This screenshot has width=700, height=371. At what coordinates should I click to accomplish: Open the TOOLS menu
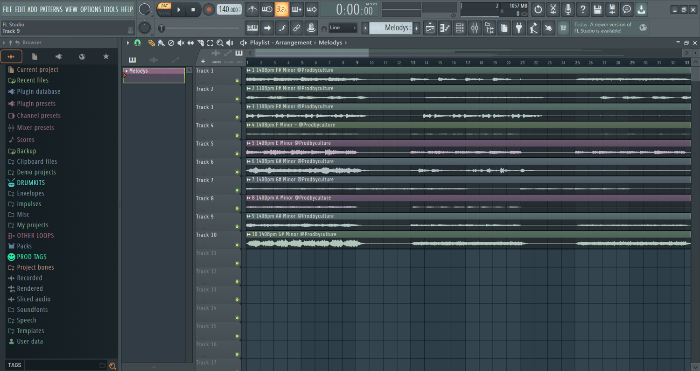click(111, 9)
